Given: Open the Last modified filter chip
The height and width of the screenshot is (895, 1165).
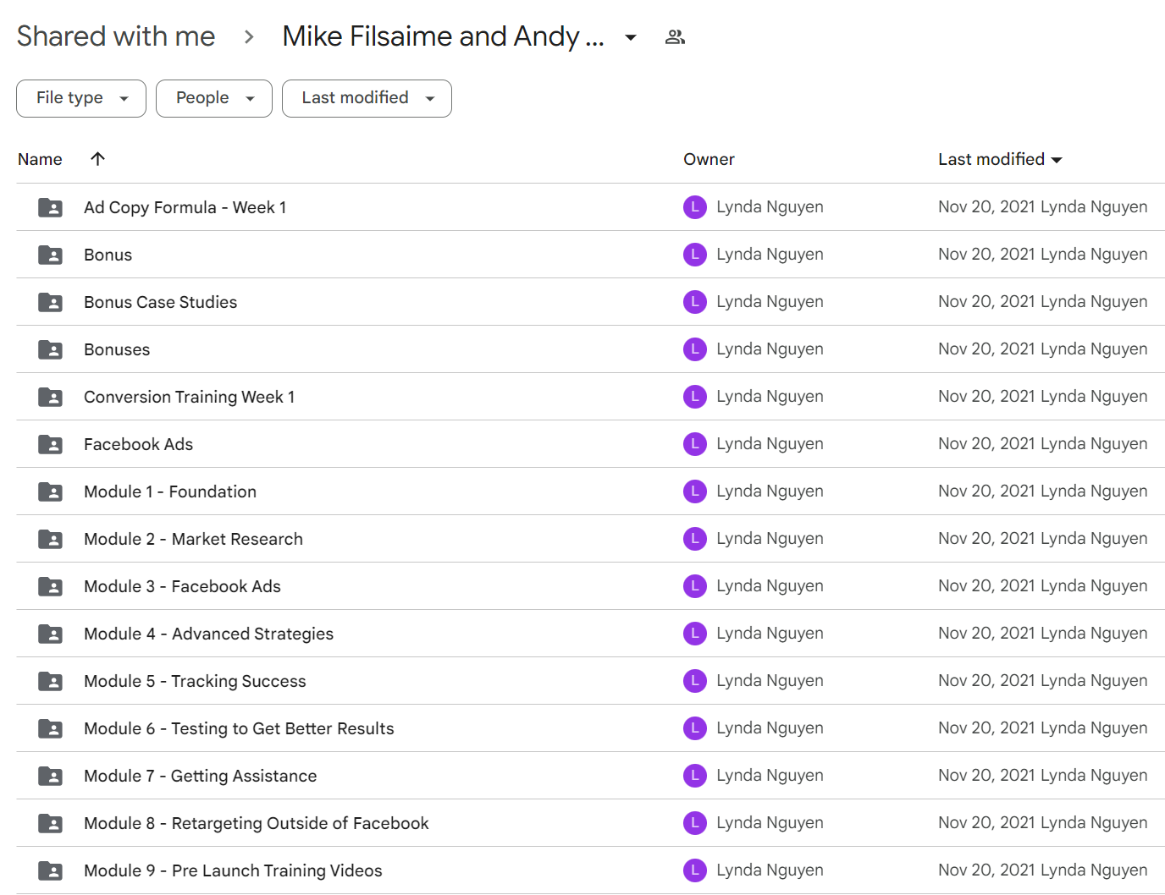Looking at the screenshot, I should point(367,98).
